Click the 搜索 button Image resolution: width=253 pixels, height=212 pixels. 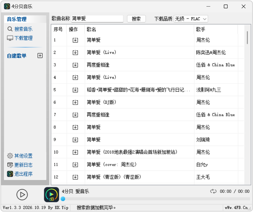136,19
